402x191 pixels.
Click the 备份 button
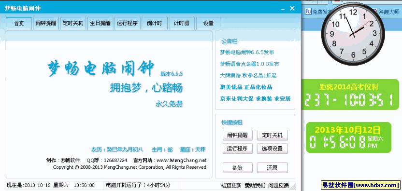coord(238,168)
